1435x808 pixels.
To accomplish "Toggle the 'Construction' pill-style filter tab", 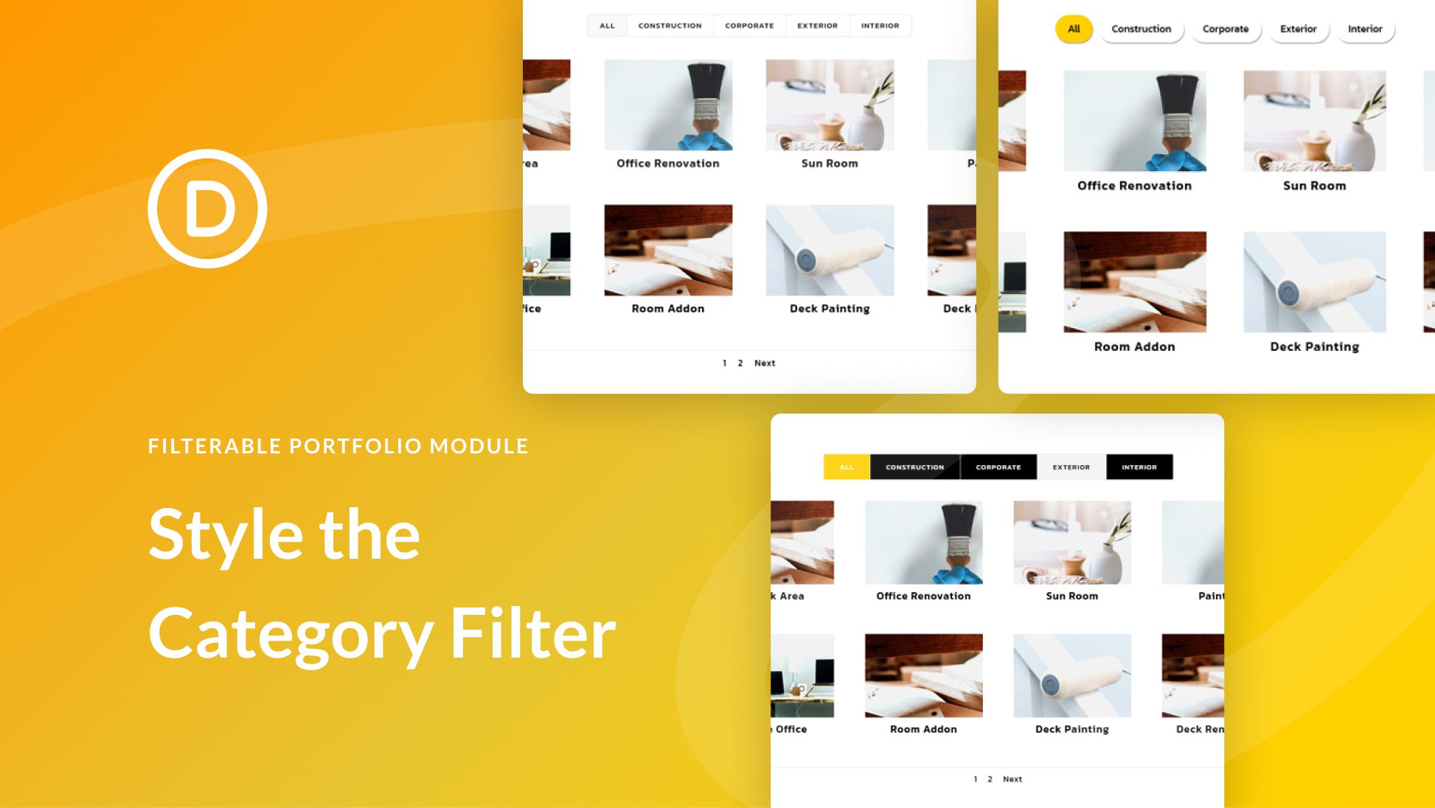I will tap(1142, 29).
